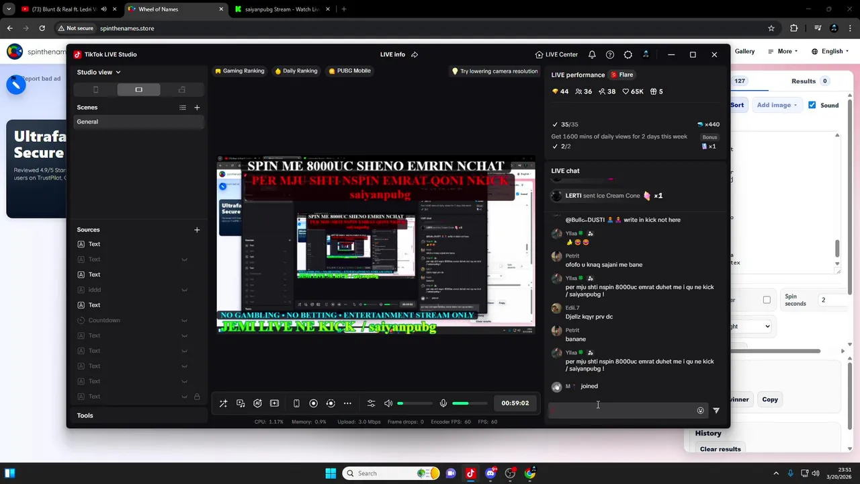Select the General scene
The height and width of the screenshot is (484, 860).
tap(139, 122)
